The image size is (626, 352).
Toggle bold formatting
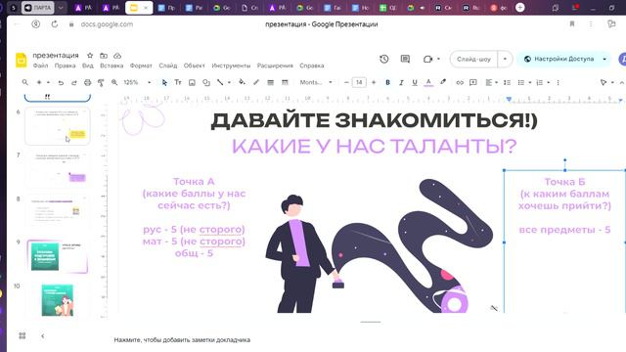tap(387, 82)
